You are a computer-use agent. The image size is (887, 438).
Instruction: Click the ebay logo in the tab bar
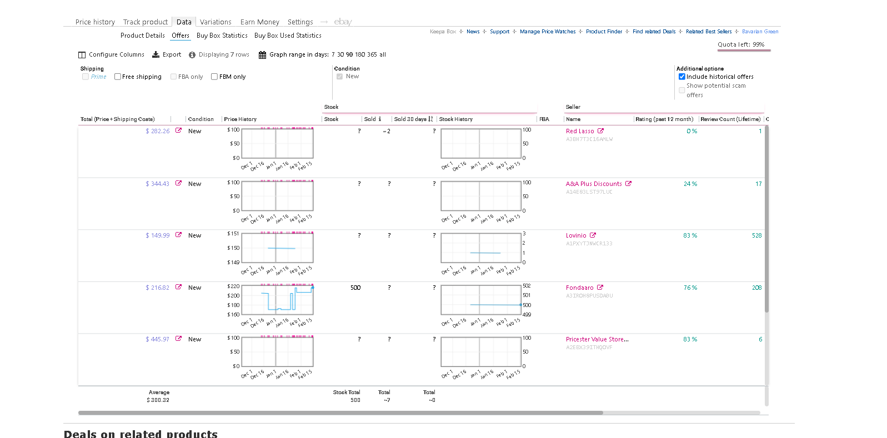coord(343,22)
